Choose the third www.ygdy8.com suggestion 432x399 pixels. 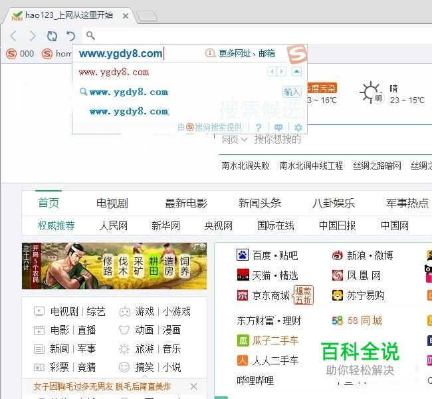pyautogui.click(x=129, y=112)
